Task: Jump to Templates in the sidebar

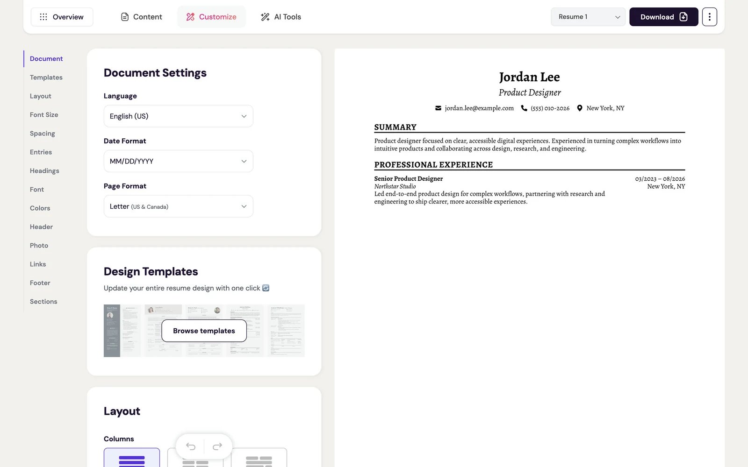Action: point(46,78)
